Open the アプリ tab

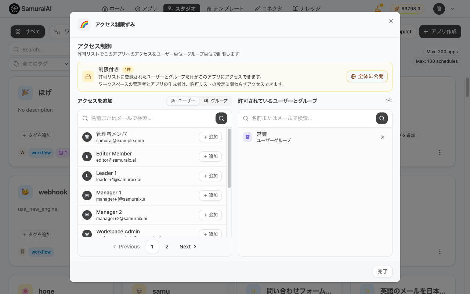[x=146, y=9]
